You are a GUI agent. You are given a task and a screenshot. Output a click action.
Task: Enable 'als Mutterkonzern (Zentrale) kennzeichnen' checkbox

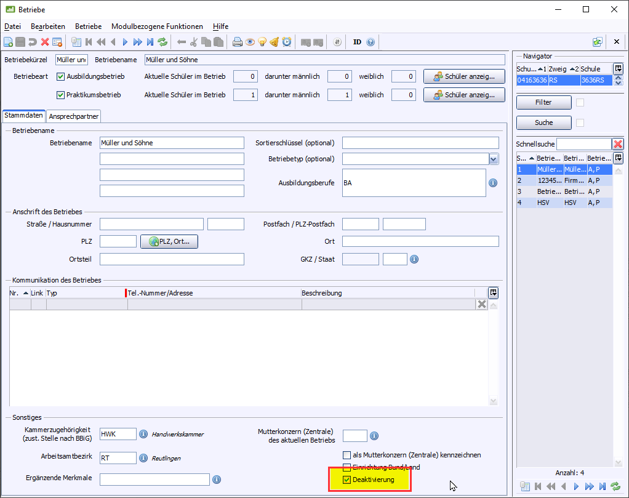point(347,455)
